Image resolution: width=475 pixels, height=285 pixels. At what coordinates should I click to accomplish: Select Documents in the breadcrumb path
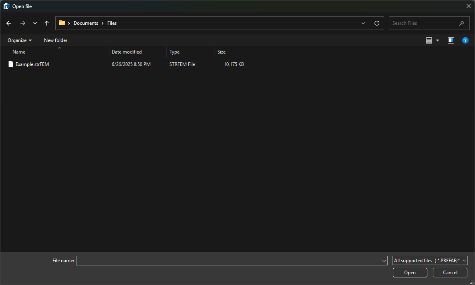(x=86, y=23)
